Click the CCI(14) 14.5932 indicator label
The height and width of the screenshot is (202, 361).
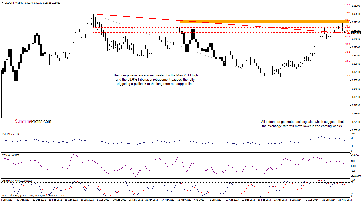[10, 155]
